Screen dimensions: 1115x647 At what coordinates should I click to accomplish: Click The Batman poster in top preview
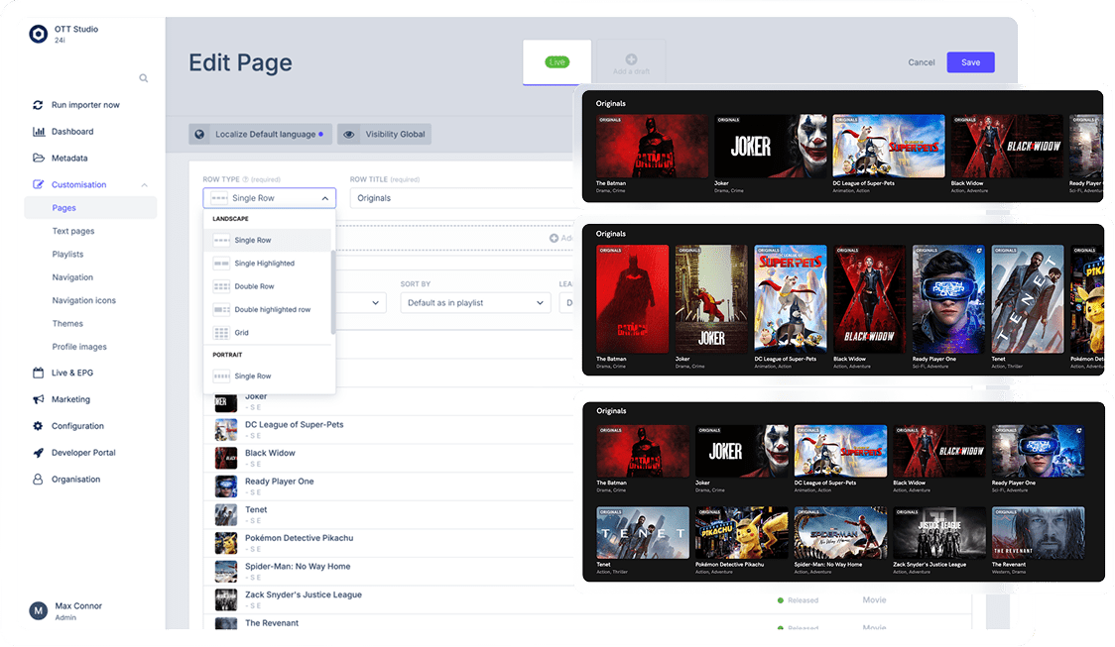tap(652, 147)
